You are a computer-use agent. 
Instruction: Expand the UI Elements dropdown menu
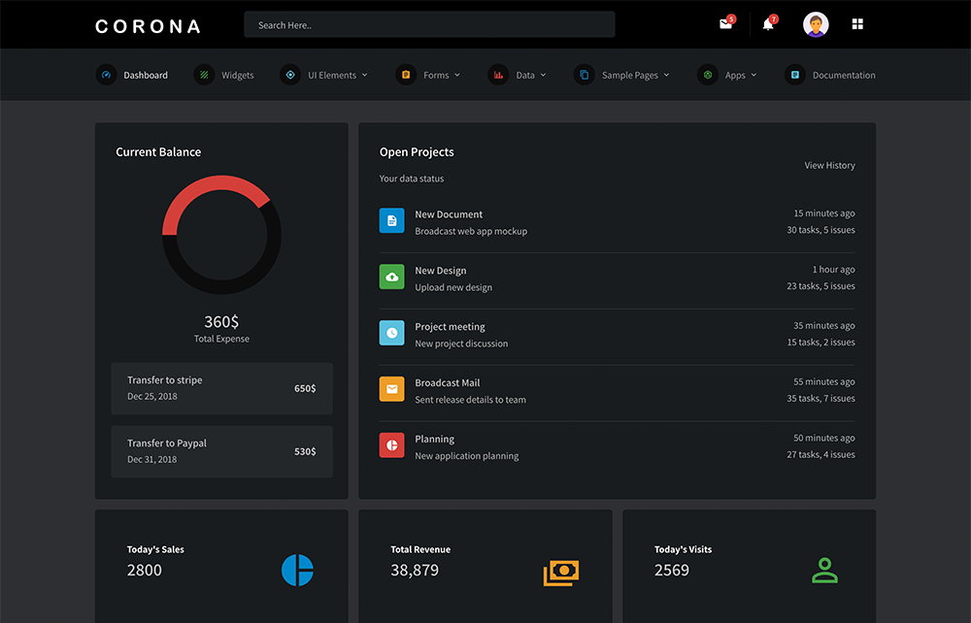336,75
